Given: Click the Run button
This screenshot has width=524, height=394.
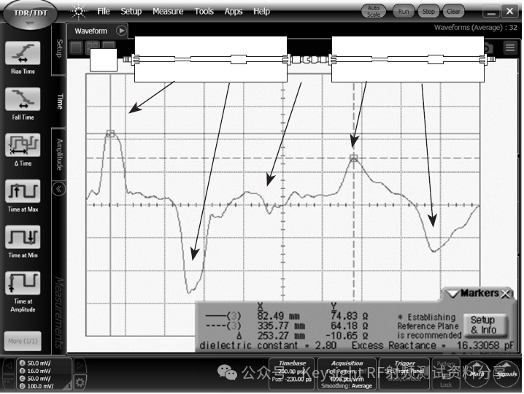Looking at the screenshot, I should 404,12.
